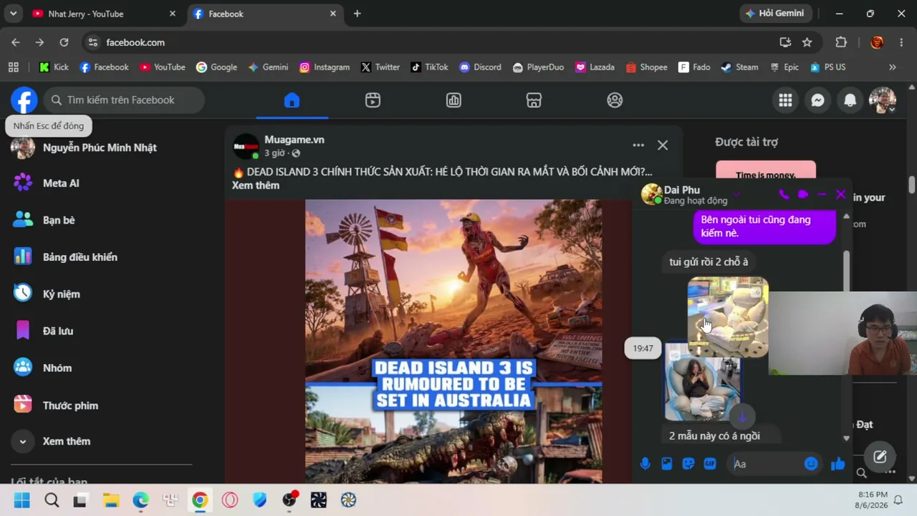Open the Facebook menu grid icon

coord(785,100)
